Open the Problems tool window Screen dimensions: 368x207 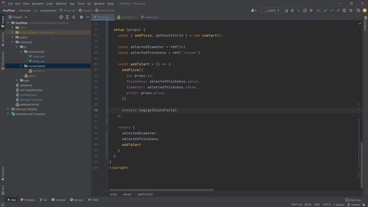(x=28, y=200)
